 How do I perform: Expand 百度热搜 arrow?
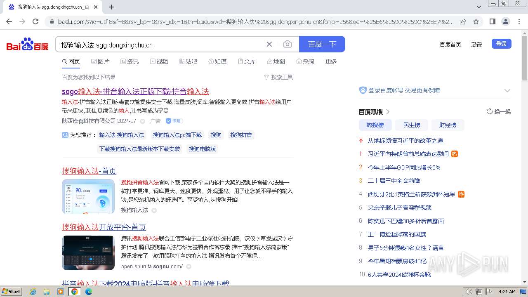pos(388,112)
